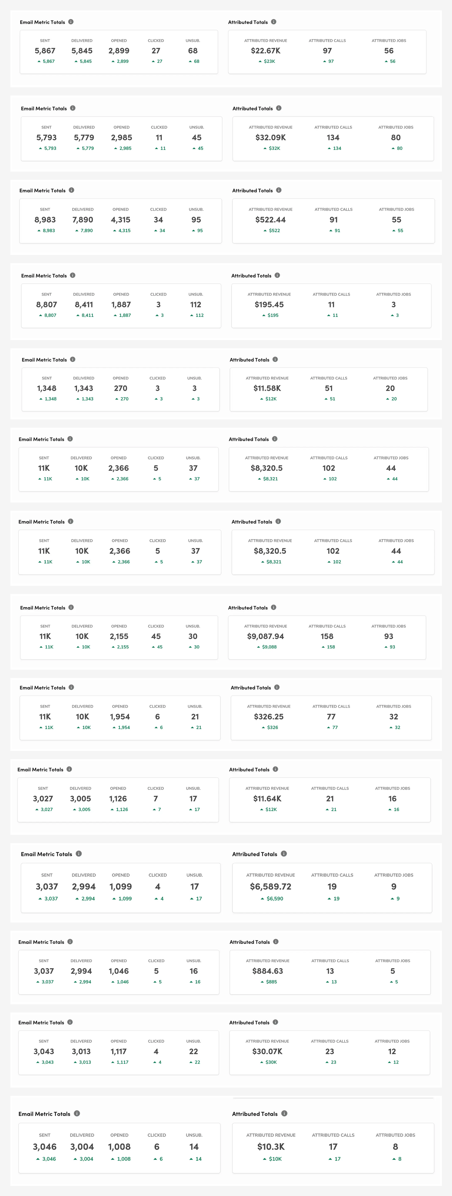Click Attributed Totals info icon above $11.58K revenue
This screenshot has width=452, height=1196.
point(275,359)
